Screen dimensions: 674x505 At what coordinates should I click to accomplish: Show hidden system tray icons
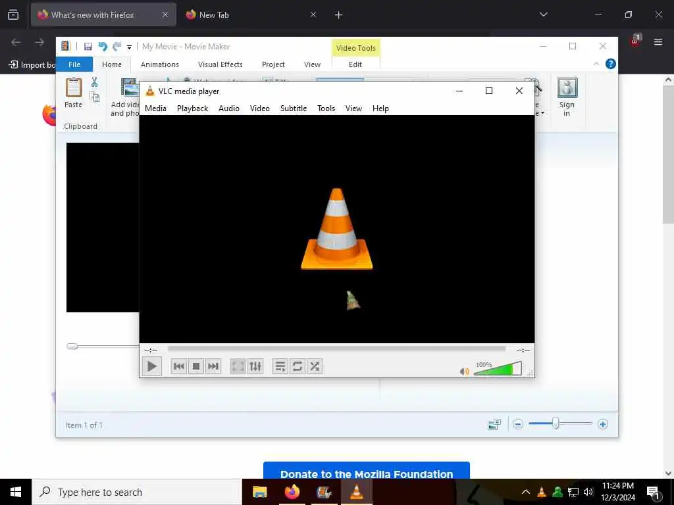526,492
